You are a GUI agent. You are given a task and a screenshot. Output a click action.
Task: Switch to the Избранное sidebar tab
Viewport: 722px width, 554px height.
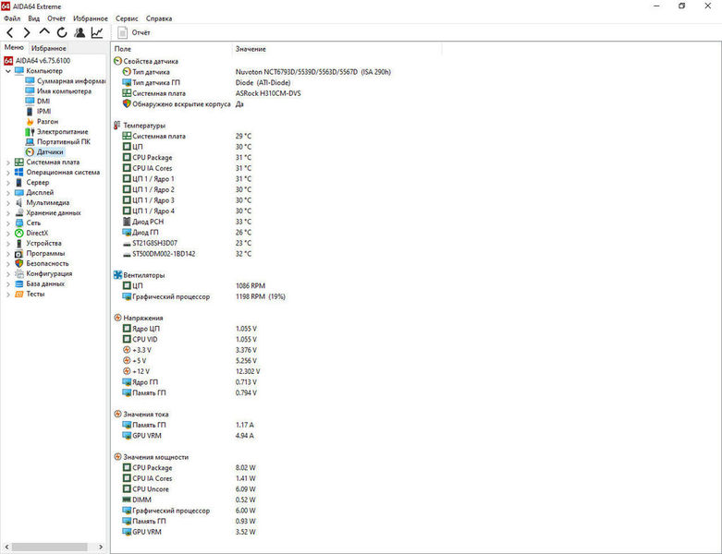[48, 48]
